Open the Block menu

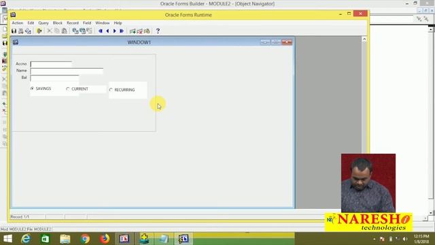click(x=58, y=22)
